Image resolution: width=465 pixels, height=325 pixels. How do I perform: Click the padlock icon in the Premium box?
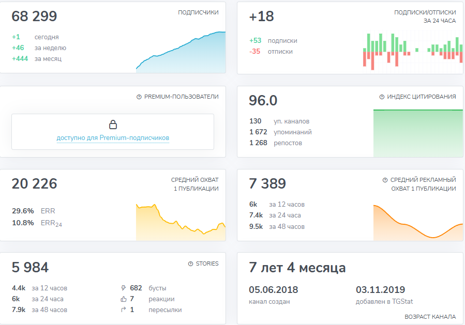tap(113, 125)
